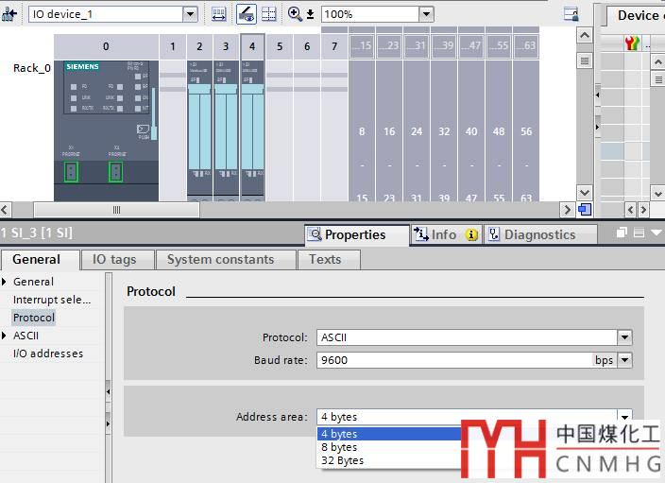This screenshot has height=483, width=665.
Task: Click the float inspector window icon
Action: 622,233
